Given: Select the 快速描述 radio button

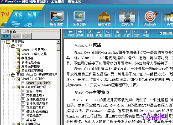Looking at the screenshot, I should point(161,33).
